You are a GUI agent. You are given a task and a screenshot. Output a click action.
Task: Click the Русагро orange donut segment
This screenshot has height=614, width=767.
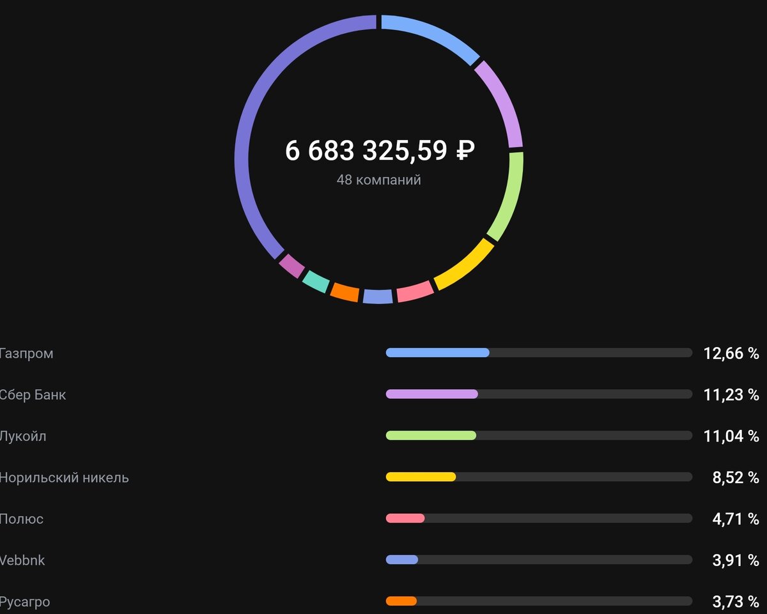coord(345,292)
